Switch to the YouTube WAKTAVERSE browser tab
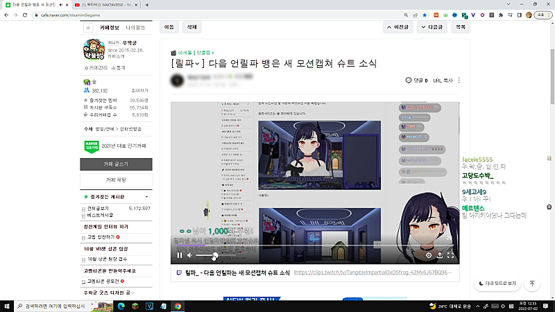555x312 pixels. coord(106,5)
